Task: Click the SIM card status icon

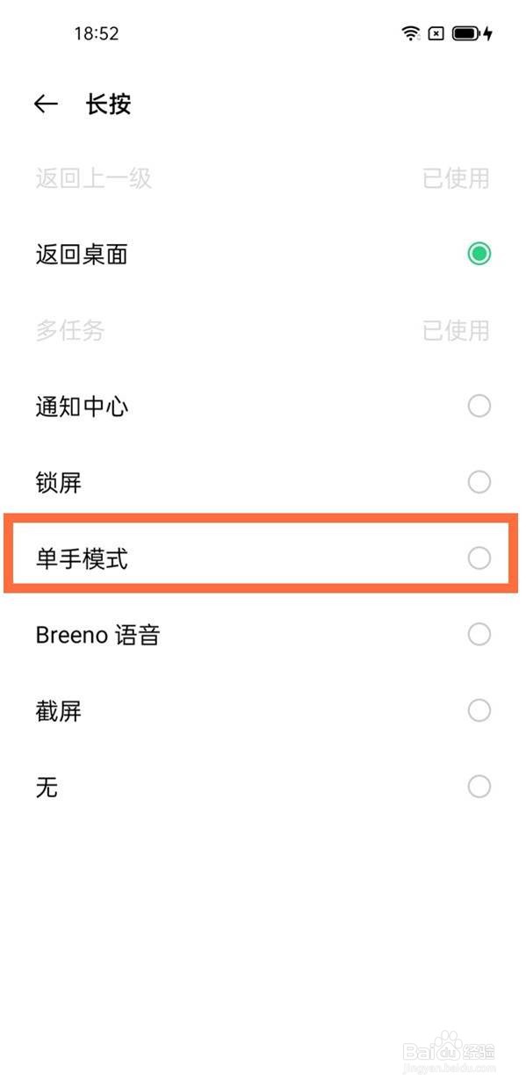Action: coord(434,32)
